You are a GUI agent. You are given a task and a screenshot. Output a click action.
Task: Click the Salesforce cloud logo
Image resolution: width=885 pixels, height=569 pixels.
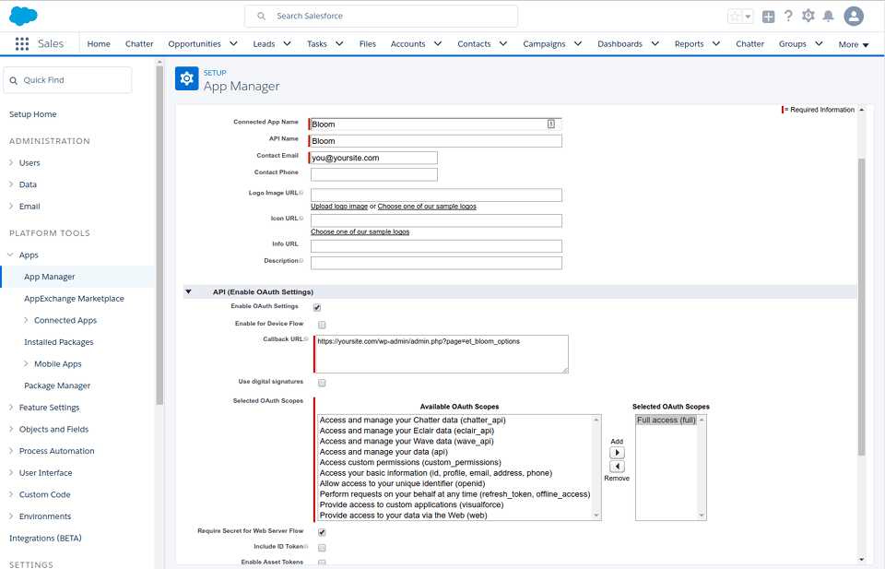23,14
